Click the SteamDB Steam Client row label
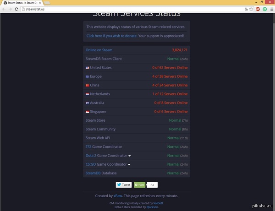 [x=104, y=59]
